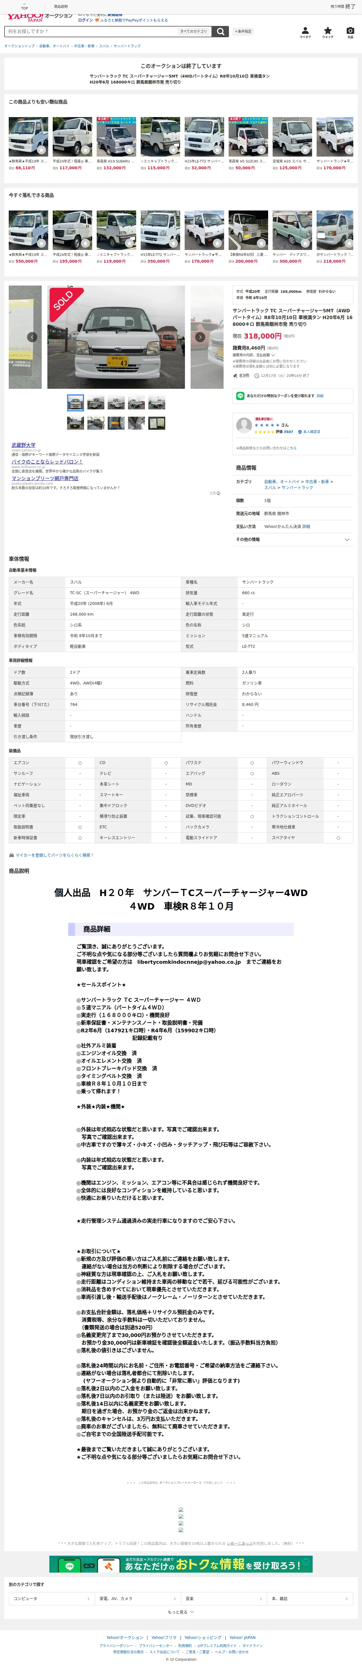The width and height of the screenshot is (362, 1666).
Task: Expand the 諸費用の内訳 details chevron
Action: [x=273, y=355]
